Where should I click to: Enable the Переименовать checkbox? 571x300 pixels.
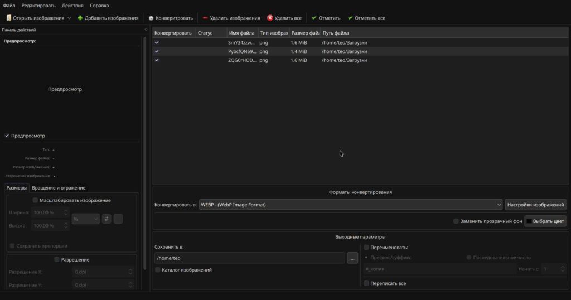point(366,247)
